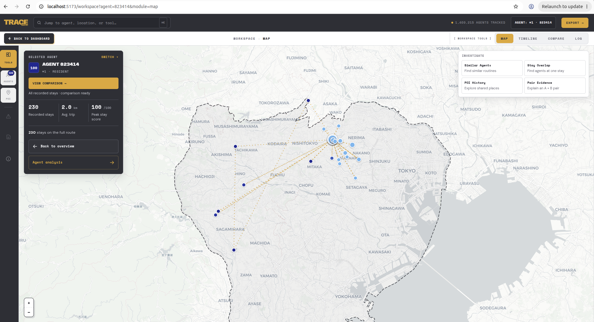Bookmark this page with the star
This screenshot has height=322, width=594.
(x=516, y=7)
